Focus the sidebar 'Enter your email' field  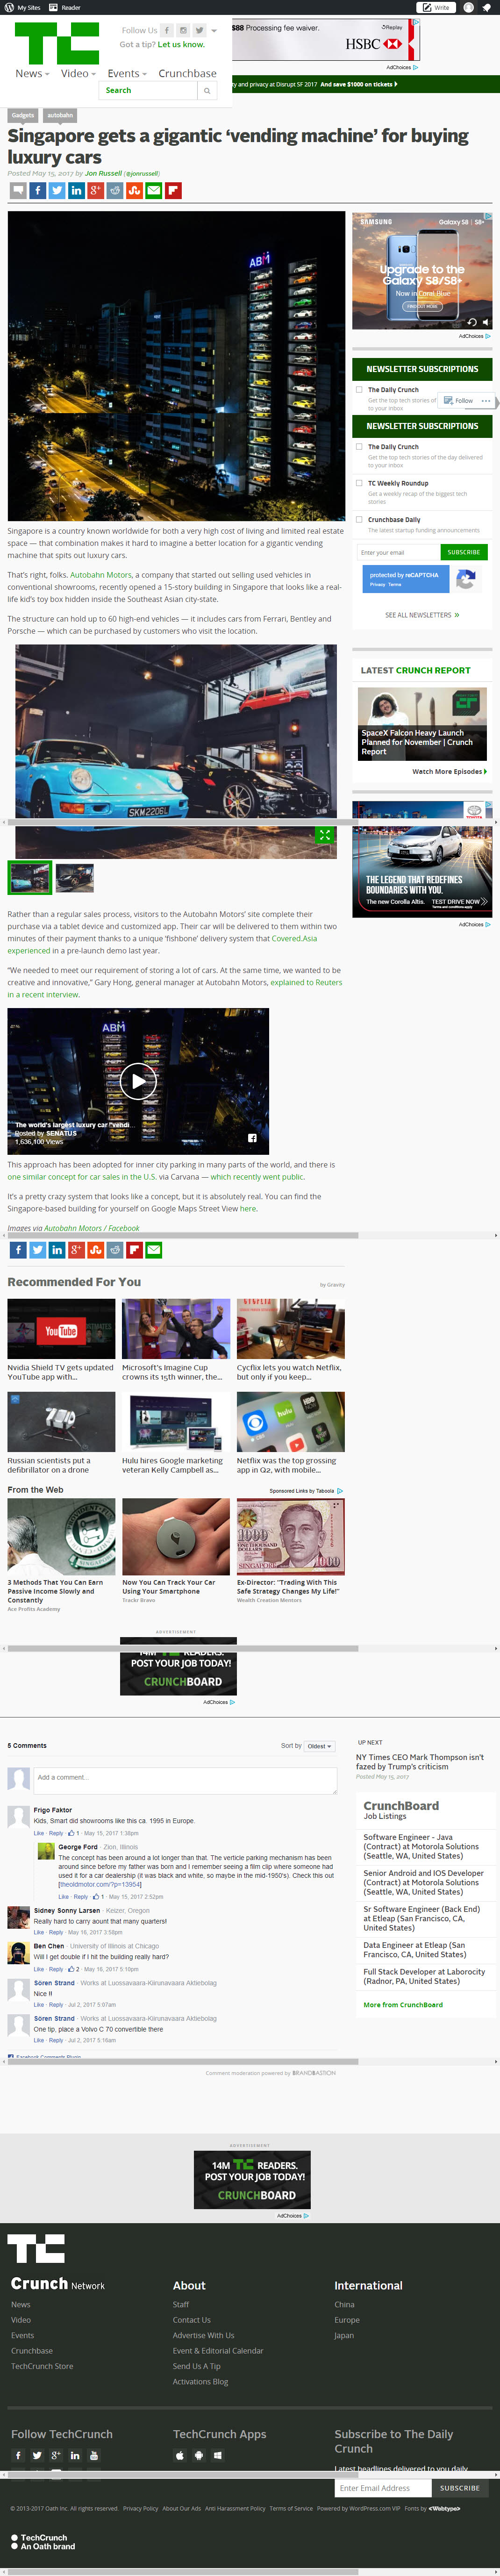398,552
